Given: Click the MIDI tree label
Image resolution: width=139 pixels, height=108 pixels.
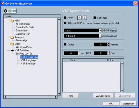Looking at the screenshot, I should coord(17,21).
